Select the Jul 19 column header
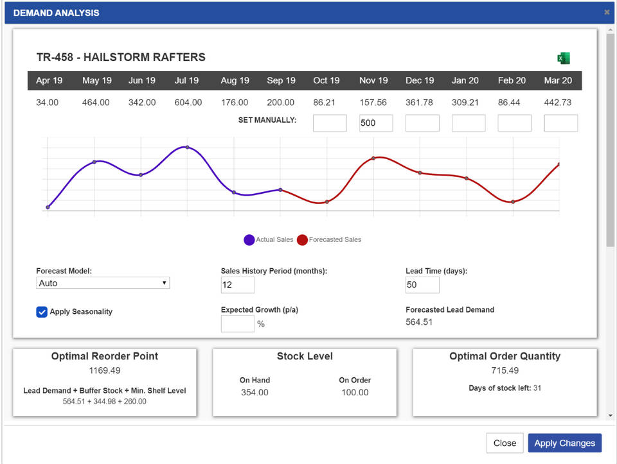Screen dimensions: 617x464 [186, 80]
